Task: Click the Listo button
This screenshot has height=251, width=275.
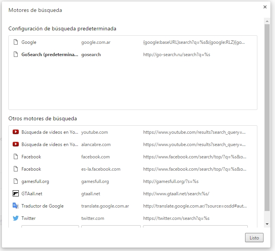Action: pos(254,238)
